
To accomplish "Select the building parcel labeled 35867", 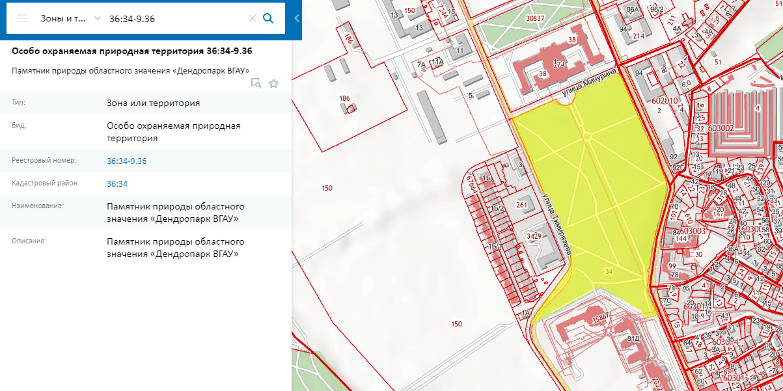I will pyautogui.click(x=600, y=317).
